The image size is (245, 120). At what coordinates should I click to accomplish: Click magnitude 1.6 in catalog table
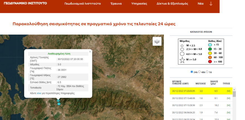click(201, 98)
